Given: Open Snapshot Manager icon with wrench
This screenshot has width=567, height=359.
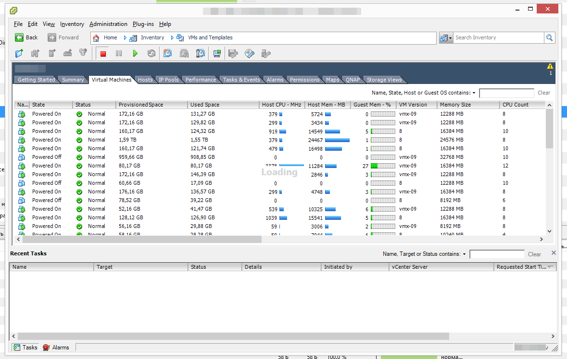Looking at the screenshot, I should (201, 53).
